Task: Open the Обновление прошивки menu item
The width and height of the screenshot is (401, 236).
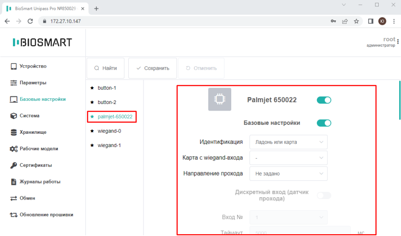Action: (x=46, y=215)
